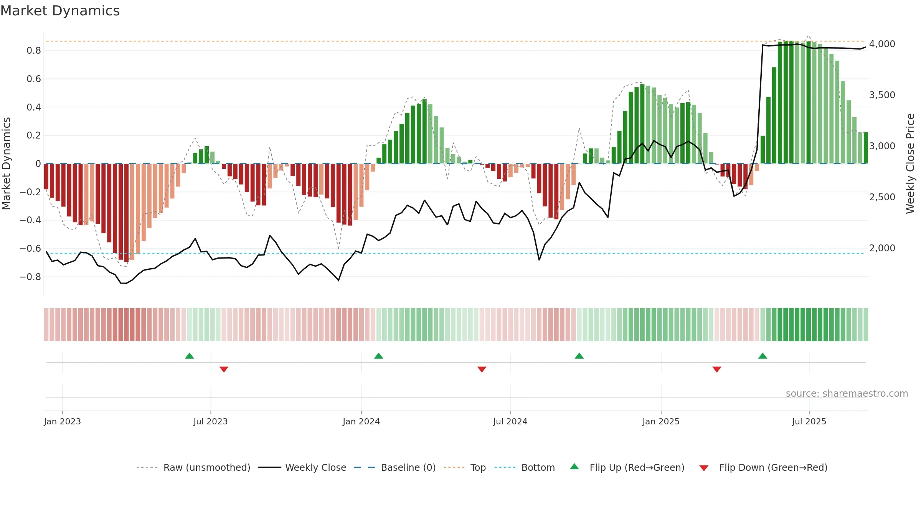
Task: Click the darkest red heatmap strip cell
Action: [127, 325]
